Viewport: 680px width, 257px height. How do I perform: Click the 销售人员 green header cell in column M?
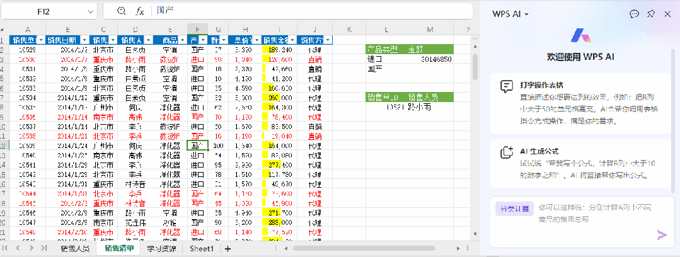point(430,97)
